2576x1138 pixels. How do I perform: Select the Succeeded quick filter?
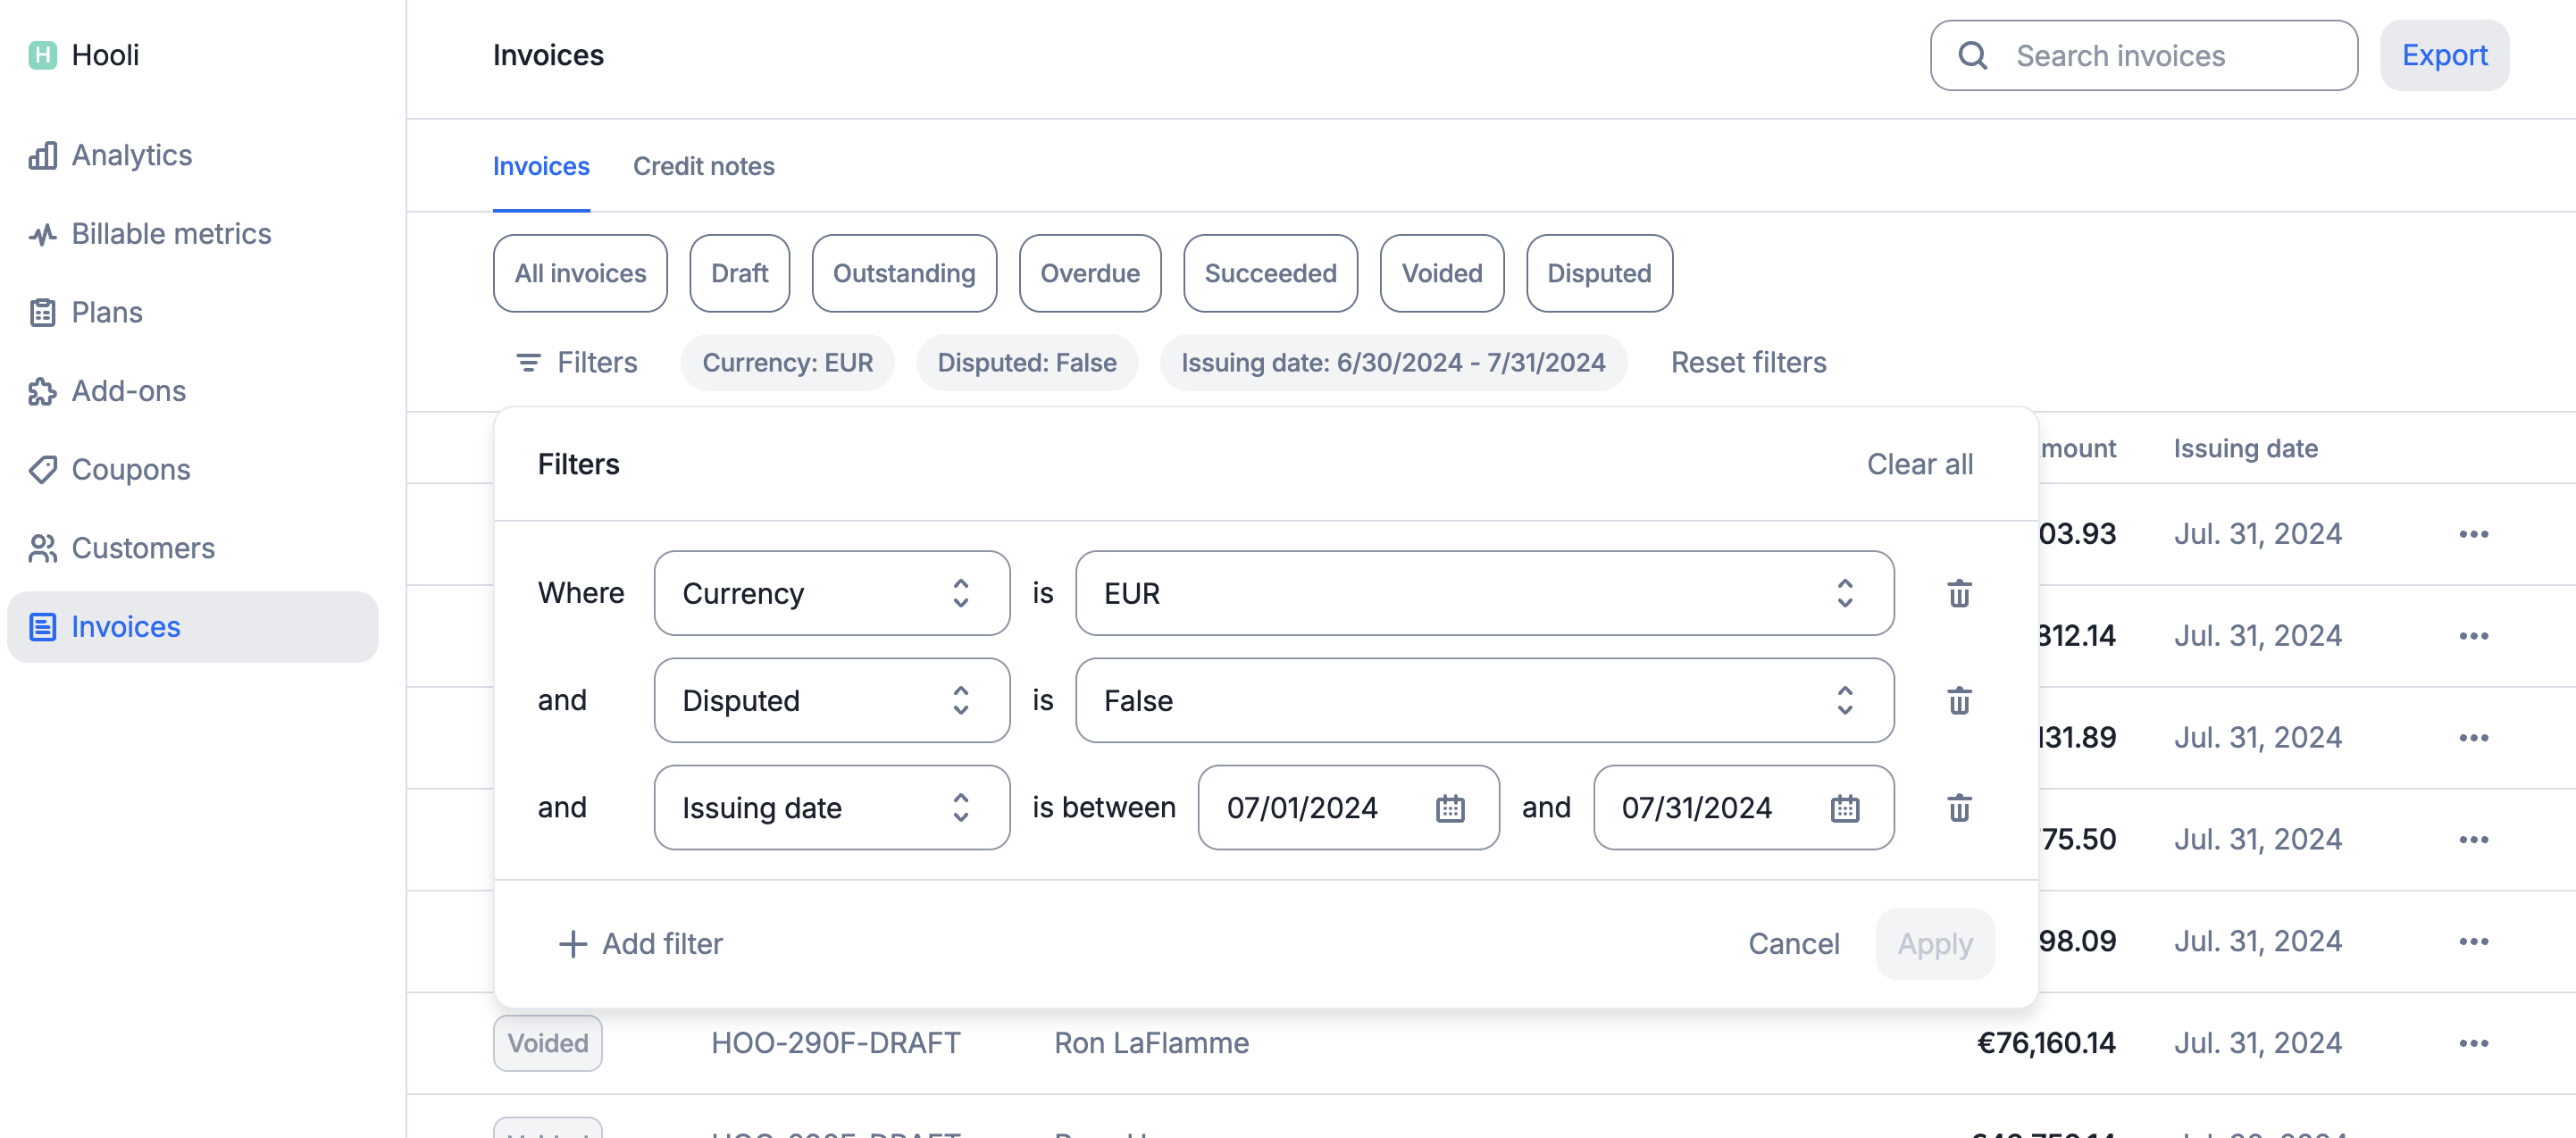[x=1270, y=273]
